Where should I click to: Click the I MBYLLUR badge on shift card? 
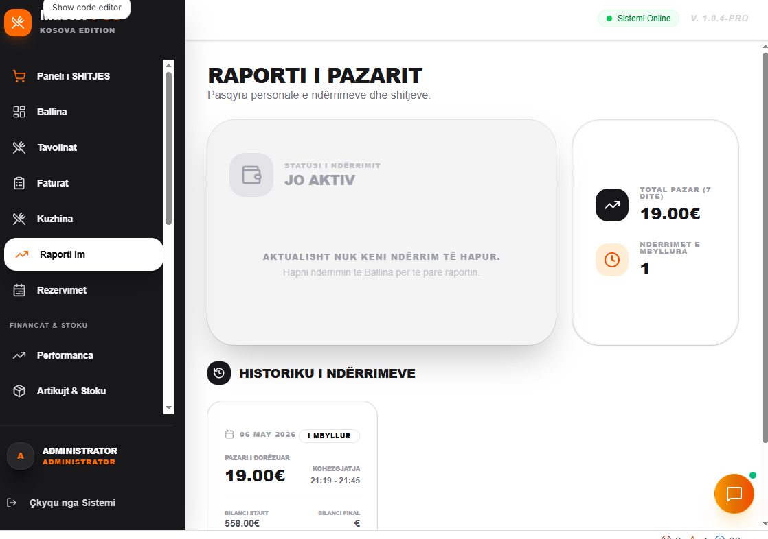pyautogui.click(x=329, y=436)
